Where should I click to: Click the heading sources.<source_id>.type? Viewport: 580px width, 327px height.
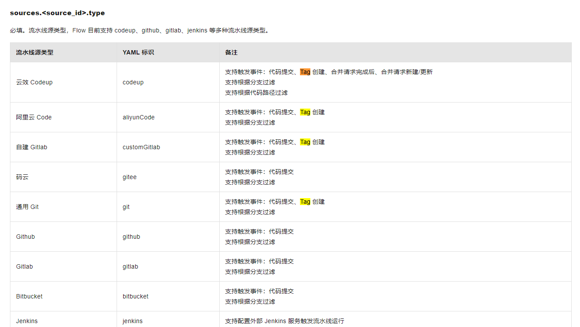click(57, 13)
